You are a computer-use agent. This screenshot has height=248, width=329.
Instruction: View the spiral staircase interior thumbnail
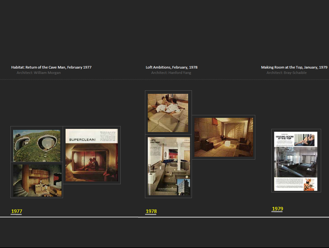pos(37,181)
